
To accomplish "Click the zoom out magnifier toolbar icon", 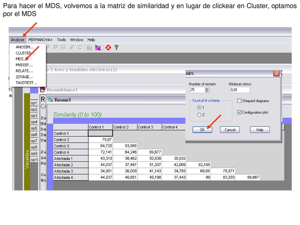I will (55, 47).
